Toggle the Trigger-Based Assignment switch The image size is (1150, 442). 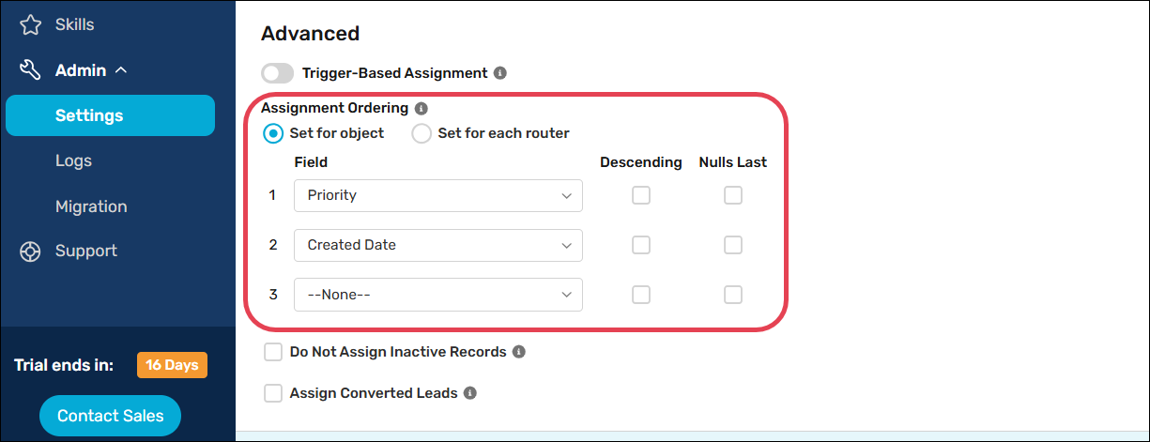tap(278, 73)
